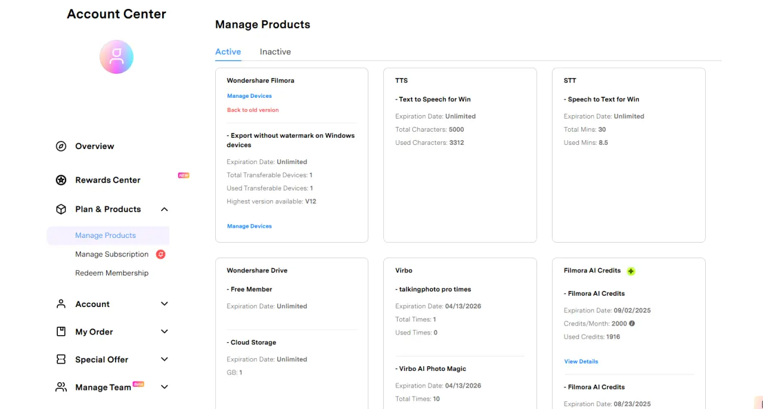763x409 pixels.
Task: Click the Overview compass icon
Action: pyautogui.click(x=61, y=146)
